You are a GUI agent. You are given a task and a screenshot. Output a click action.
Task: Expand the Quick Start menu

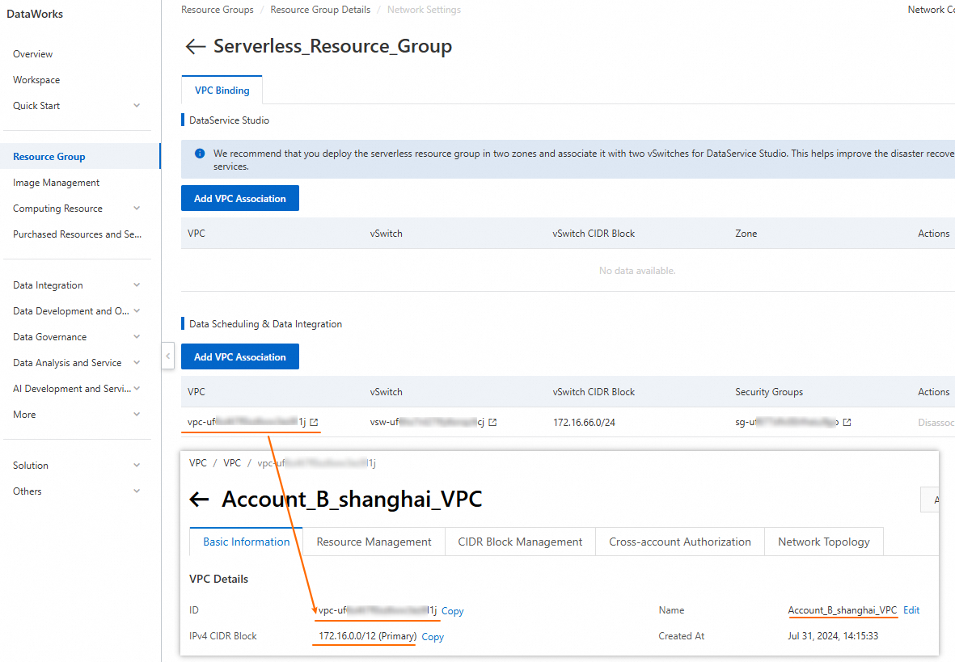tap(137, 106)
